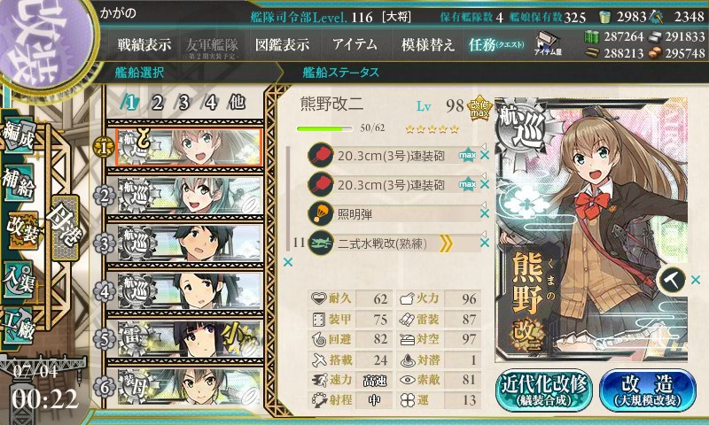Open the アイテム屋 shop icon

pyautogui.click(x=548, y=43)
